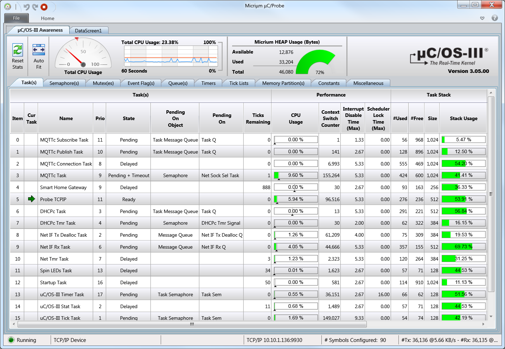Click the Stack Usage column header
The height and width of the screenshot is (349, 505).
(464, 118)
